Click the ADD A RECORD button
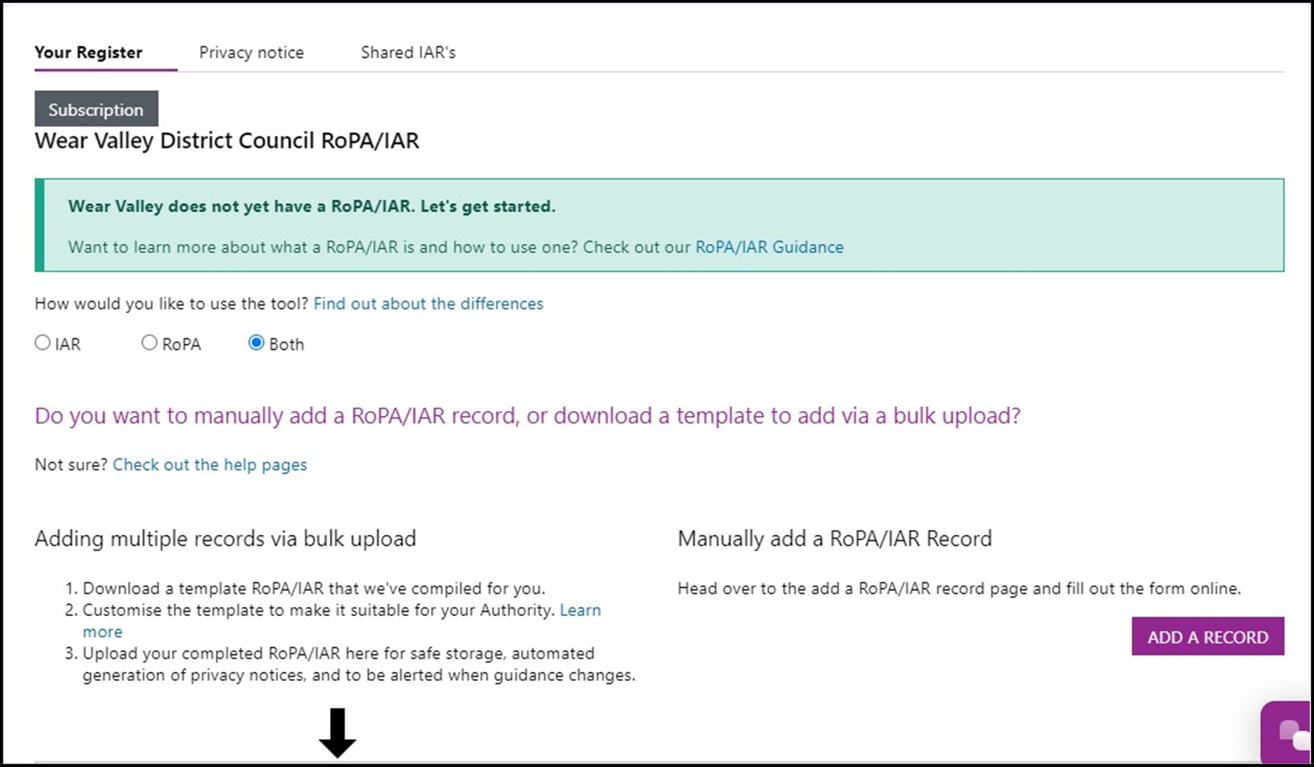1314x767 pixels. point(1208,636)
